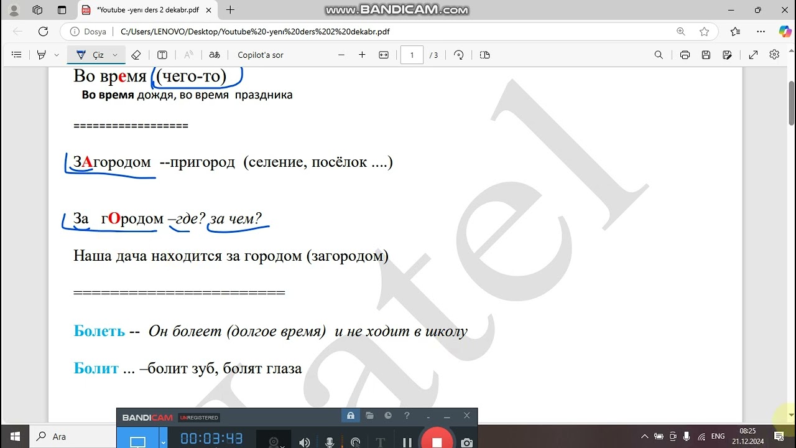Image resolution: width=796 pixels, height=448 pixels.
Task: Rotate the PDF page
Action: [x=459, y=55]
